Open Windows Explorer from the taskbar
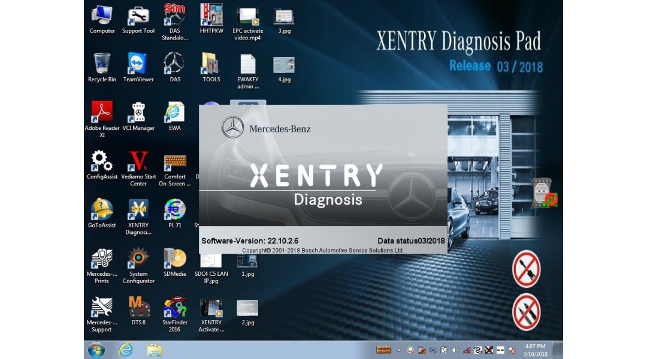This screenshot has height=359, width=647. (x=155, y=350)
